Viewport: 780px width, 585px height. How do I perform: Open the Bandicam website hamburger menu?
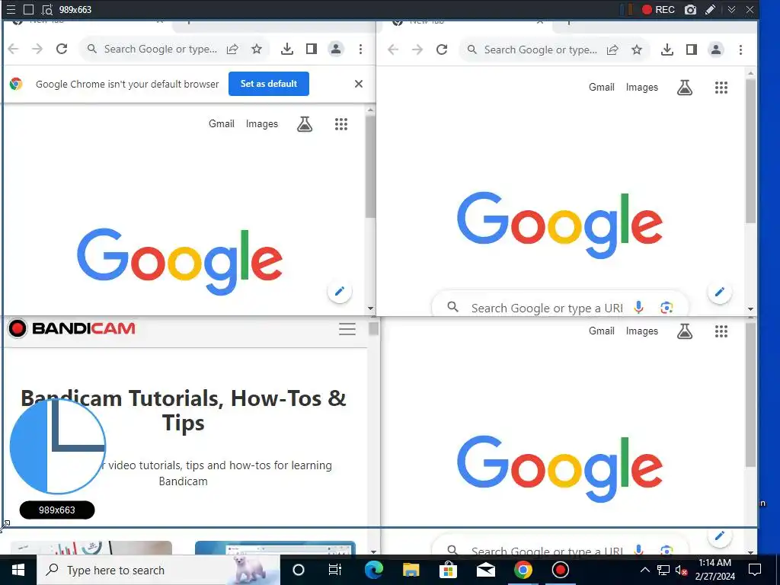(347, 329)
